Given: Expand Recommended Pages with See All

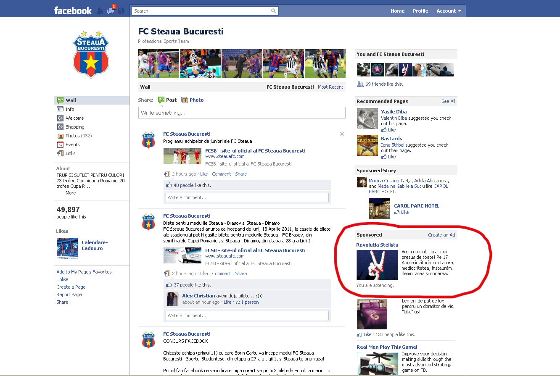Looking at the screenshot, I should tap(448, 101).
